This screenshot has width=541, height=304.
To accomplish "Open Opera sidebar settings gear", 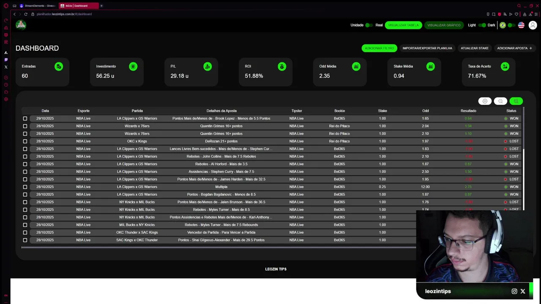I will [x=6, y=99].
